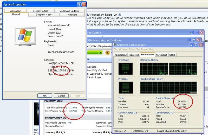The width and height of the screenshot is (208, 135).
Task: Click Commit Charge Peak value 631876
Action: click(x=145, y=122)
